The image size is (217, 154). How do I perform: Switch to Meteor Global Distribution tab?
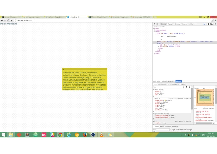99,17
